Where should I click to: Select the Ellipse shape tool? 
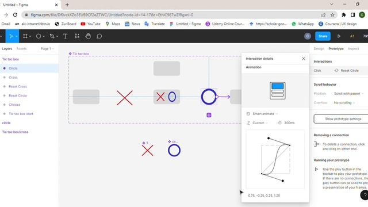point(39,36)
